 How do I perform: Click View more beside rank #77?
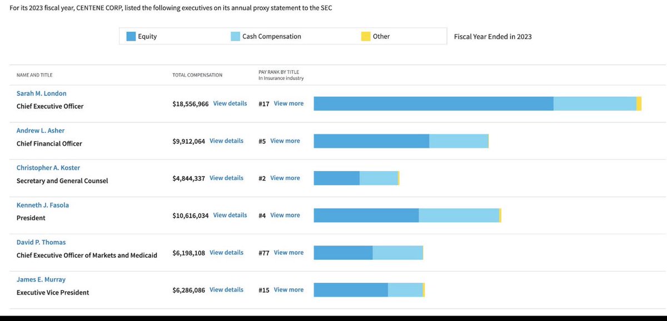tap(288, 253)
